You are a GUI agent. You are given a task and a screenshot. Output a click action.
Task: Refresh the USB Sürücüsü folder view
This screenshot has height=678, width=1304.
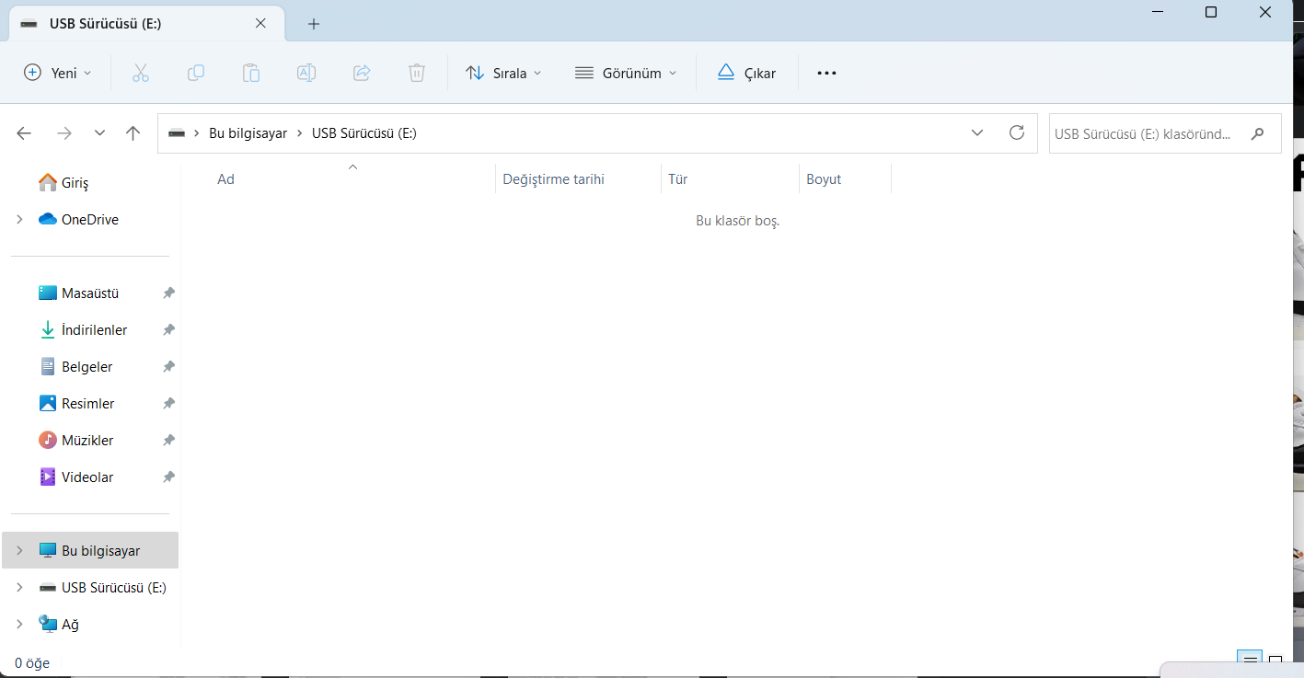click(x=1017, y=132)
